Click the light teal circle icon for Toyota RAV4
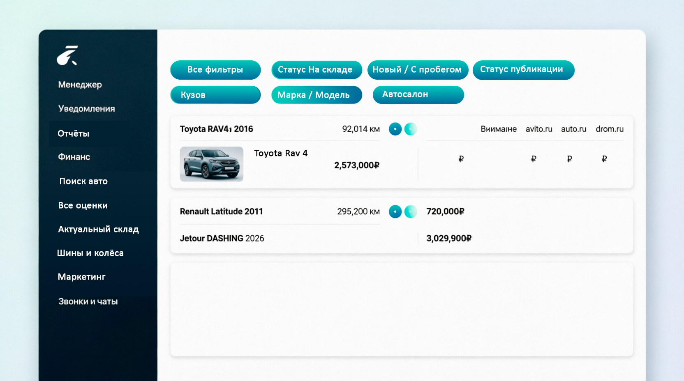The image size is (684, 381). coord(411,129)
